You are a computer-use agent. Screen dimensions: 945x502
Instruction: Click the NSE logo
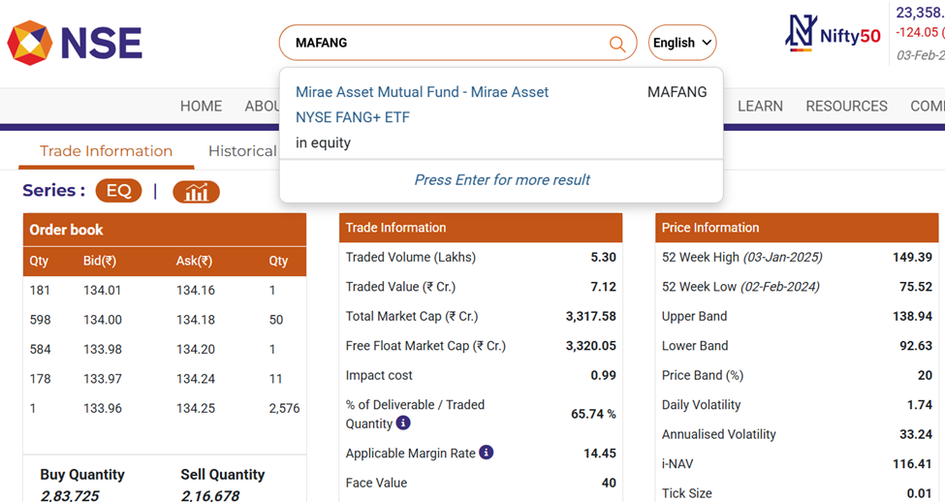[75, 43]
